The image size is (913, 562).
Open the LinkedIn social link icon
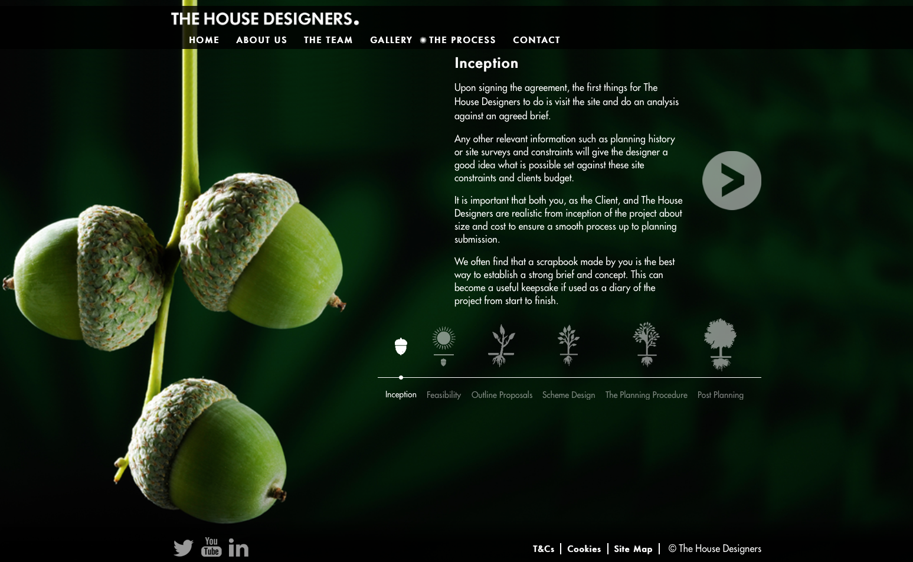pyautogui.click(x=238, y=548)
